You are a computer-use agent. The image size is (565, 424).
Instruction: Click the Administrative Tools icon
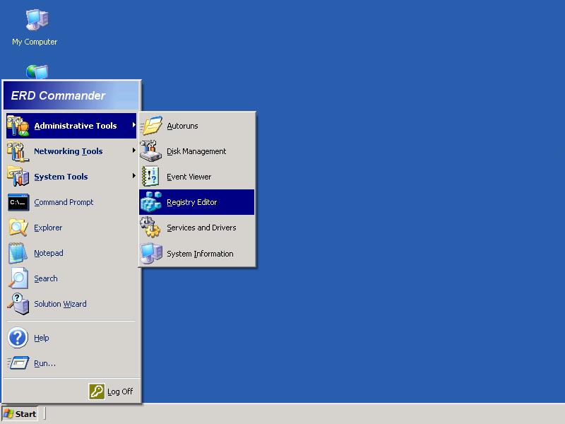point(18,126)
